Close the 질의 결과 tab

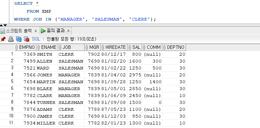[x=68, y=31]
